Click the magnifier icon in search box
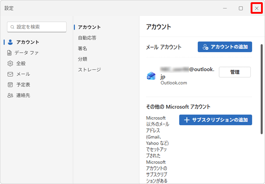This screenshot has width=265, height=184. click(12, 27)
